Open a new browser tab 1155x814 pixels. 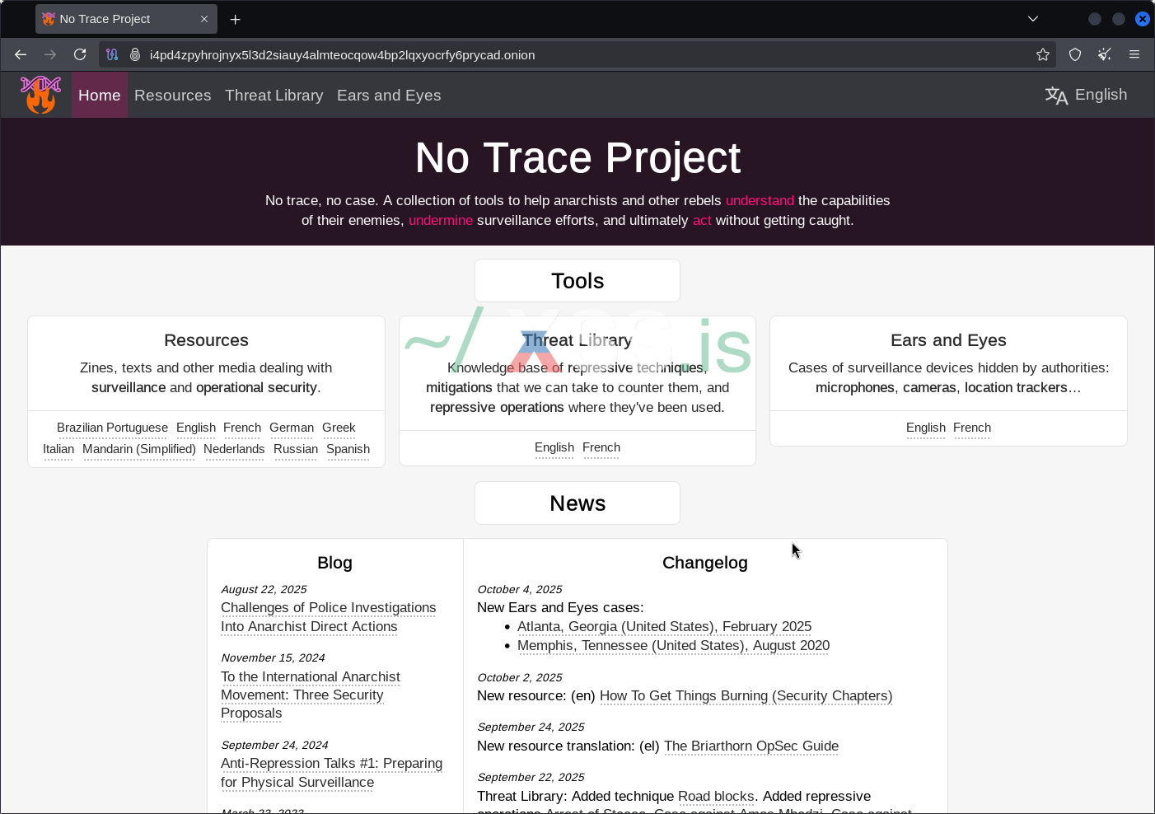[236, 19]
